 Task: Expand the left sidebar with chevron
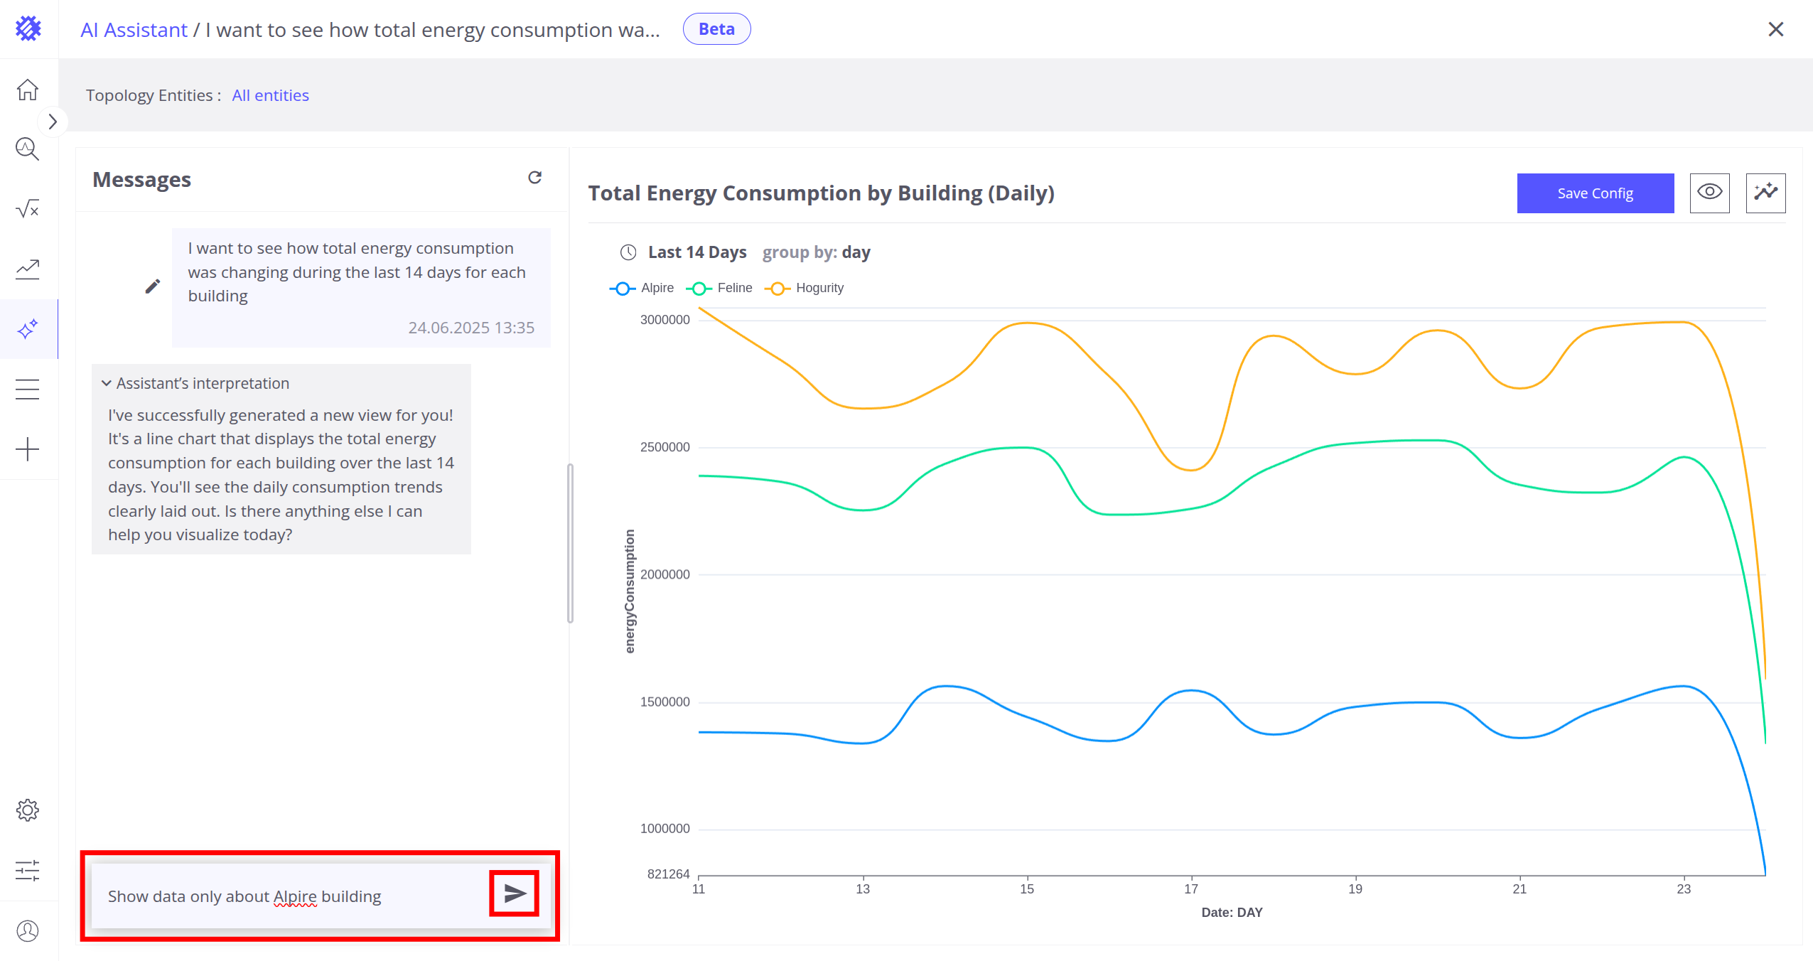pyautogui.click(x=53, y=122)
